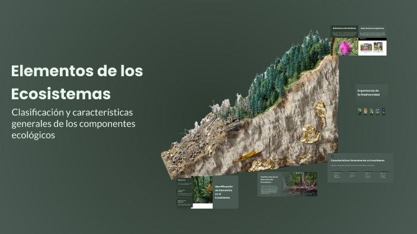Open 'Clasificación de los Elementos del Ecosistema' frame
The image size is (417, 234).
287,184
